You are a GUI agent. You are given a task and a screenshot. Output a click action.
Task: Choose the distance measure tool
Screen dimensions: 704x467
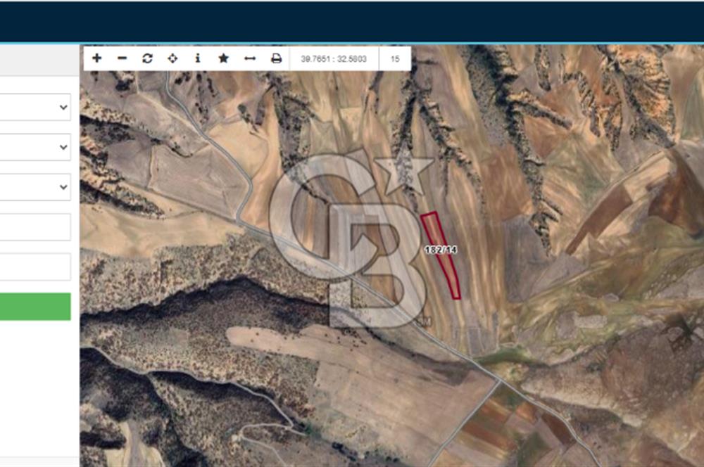(x=250, y=58)
